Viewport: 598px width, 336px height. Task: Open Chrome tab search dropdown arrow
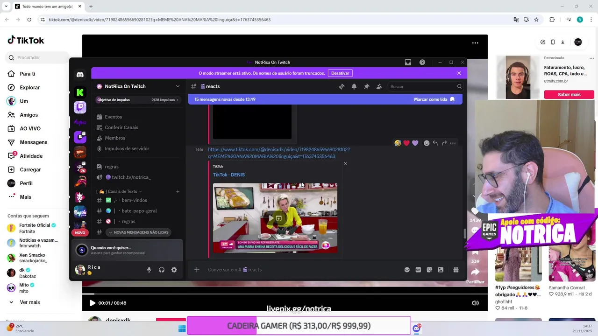tap(6, 7)
